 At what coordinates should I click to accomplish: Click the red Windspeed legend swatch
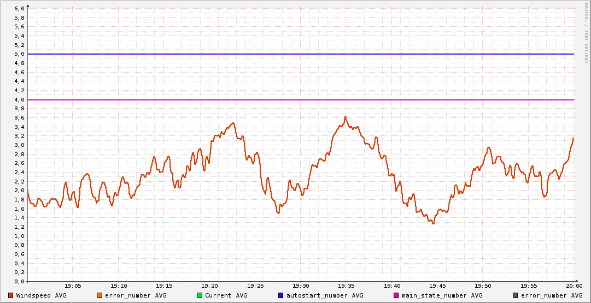point(11,295)
